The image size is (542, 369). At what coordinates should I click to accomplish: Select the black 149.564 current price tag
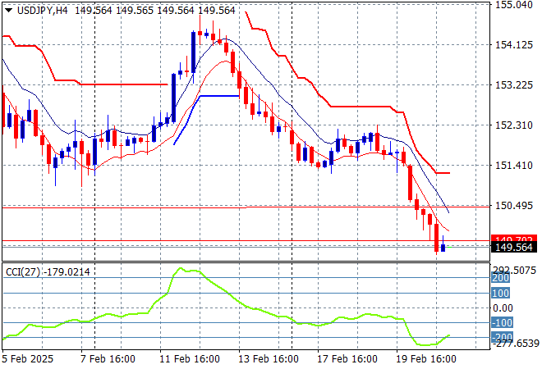tap(513, 247)
